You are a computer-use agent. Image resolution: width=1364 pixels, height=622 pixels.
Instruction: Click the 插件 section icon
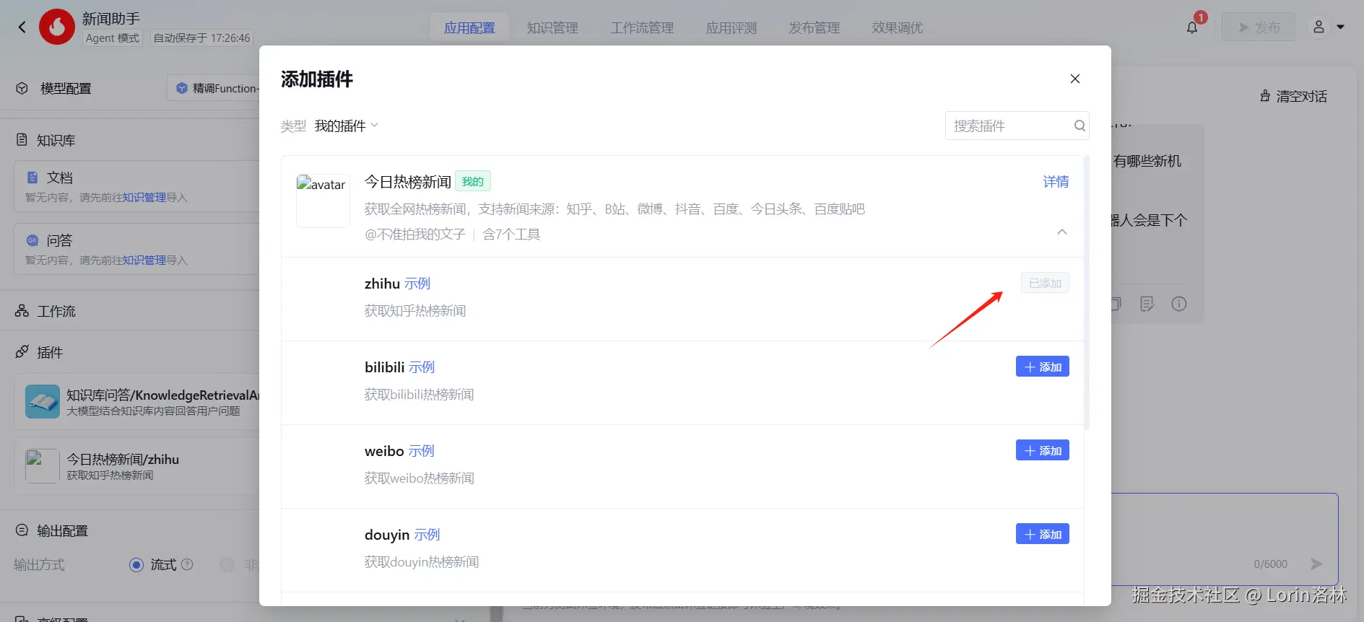point(22,352)
